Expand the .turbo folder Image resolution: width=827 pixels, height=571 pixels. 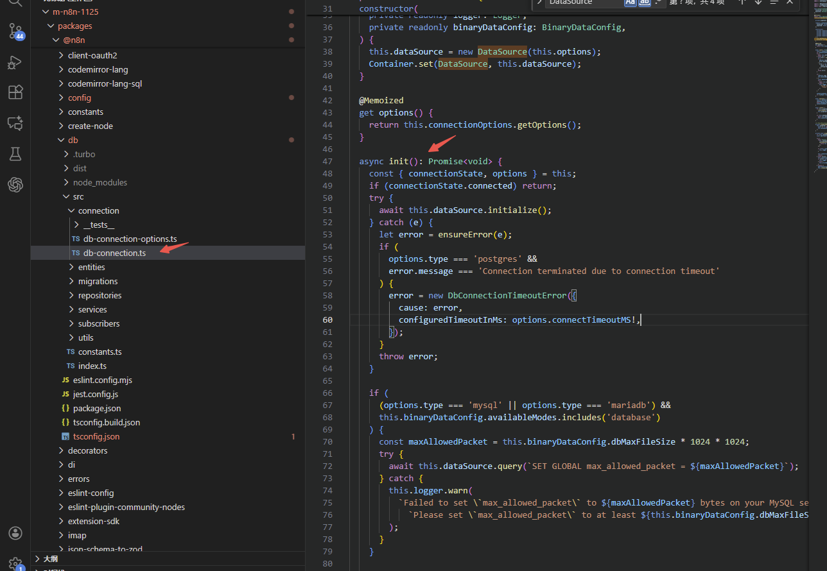[x=65, y=154]
